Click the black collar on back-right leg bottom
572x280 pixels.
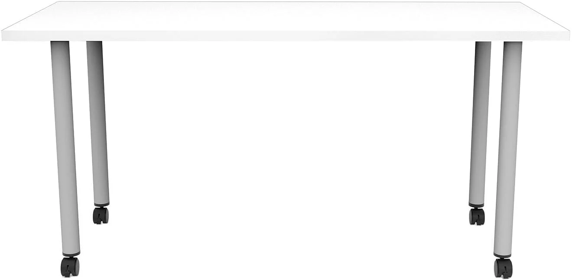coord(476,205)
